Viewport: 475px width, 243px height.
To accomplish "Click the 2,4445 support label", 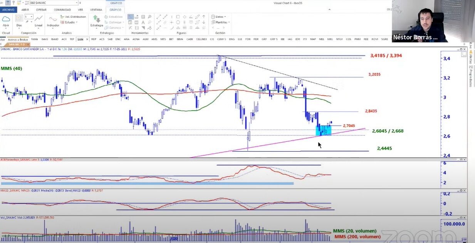I will click(x=384, y=148).
